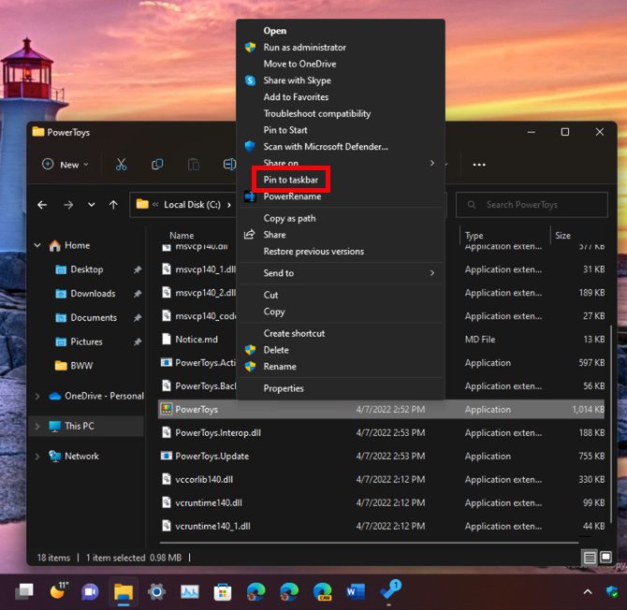Click the Rename icon in Explorer toolbar
This screenshot has width=627, height=610.
point(229,165)
